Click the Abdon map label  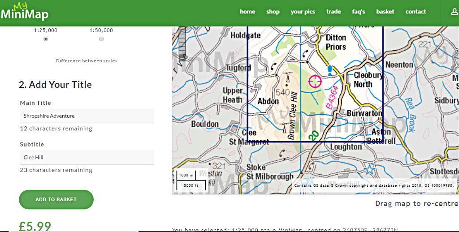[x=268, y=102]
